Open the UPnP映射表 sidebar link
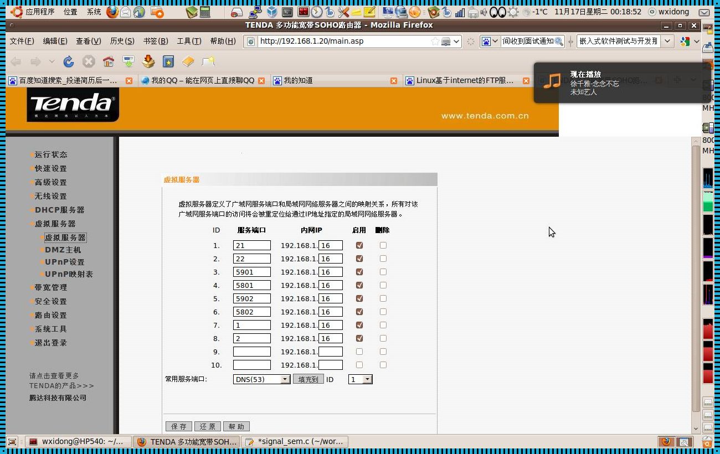This screenshot has height=454, width=720. coord(69,274)
